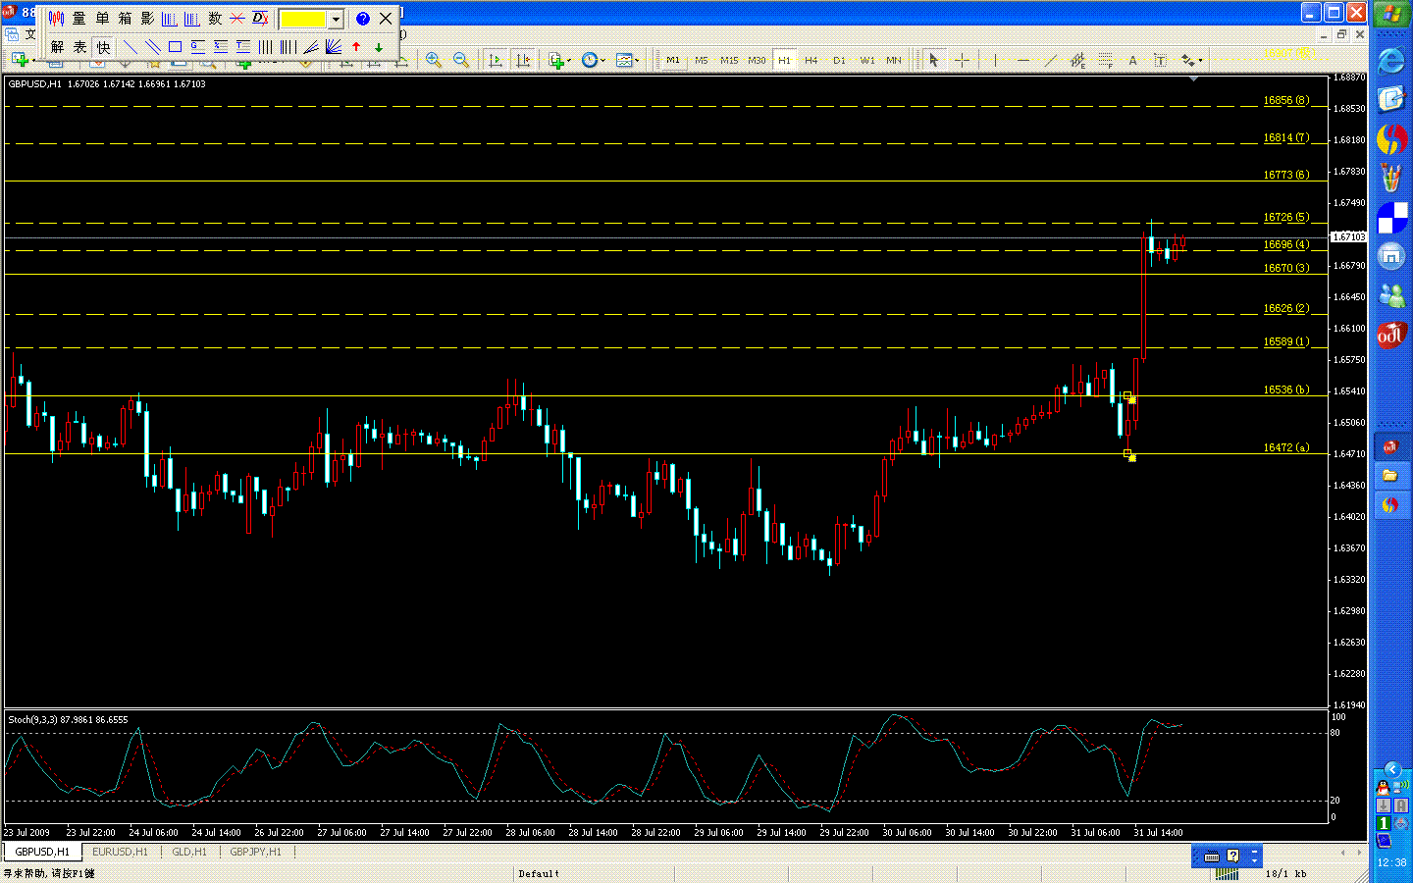
Task: Switch chart to D1 timeframe
Action: coord(839,60)
